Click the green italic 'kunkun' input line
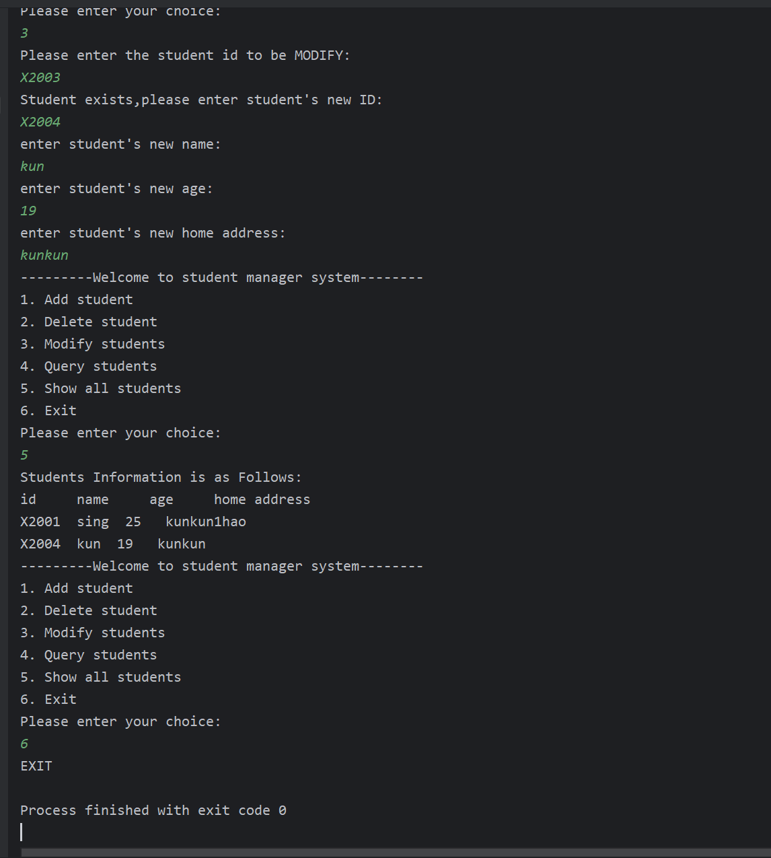The image size is (771, 858). (x=44, y=255)
